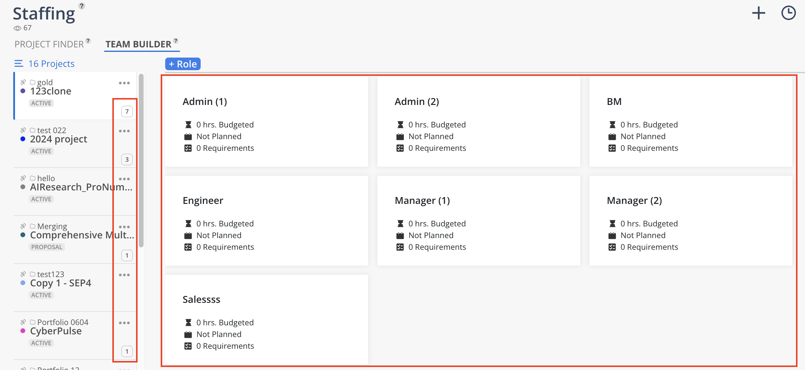
Task: Open the Manager (1) role card
Action: pos(479,221)
